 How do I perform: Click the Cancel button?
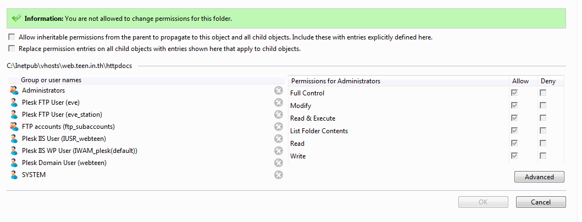[x=541, y=202]
